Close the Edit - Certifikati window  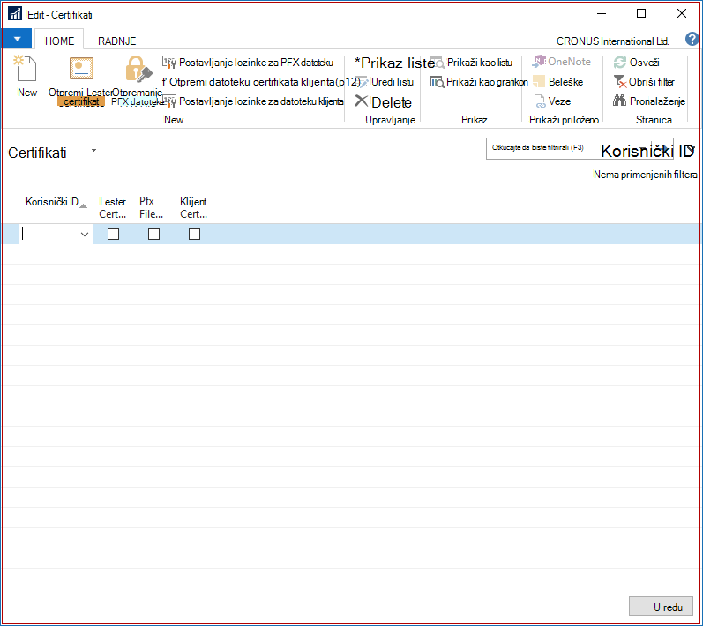pyautogui.click(x=682, y=14)
